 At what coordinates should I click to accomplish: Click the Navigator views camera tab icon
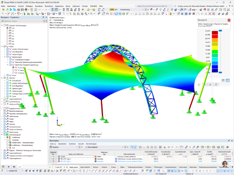(x=14, y=167)
